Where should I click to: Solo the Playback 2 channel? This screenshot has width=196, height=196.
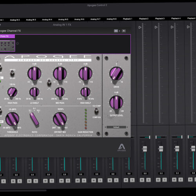pos(149,180)
